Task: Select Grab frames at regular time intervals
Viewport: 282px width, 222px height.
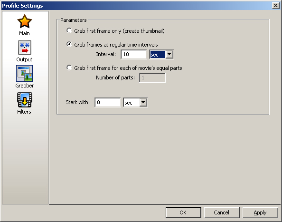Action: [x=69, y=44]
